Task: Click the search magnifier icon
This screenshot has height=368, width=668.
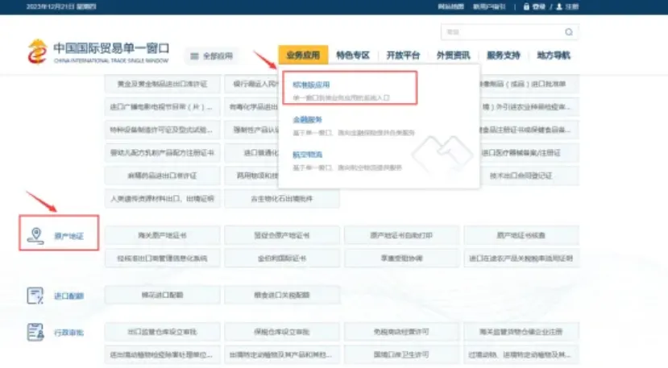Action: click(x=569, y=32)
